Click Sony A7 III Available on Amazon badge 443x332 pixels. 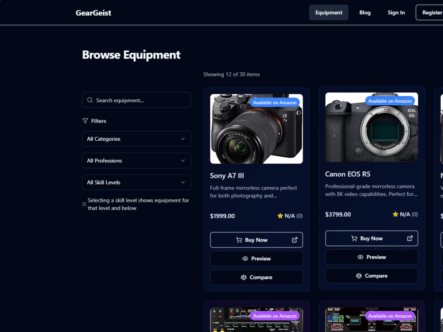coord(275,103)
